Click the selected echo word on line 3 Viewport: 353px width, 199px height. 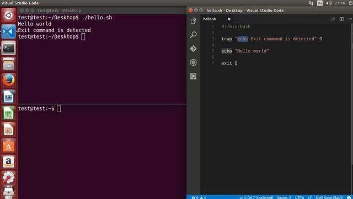tap(243, 39)
